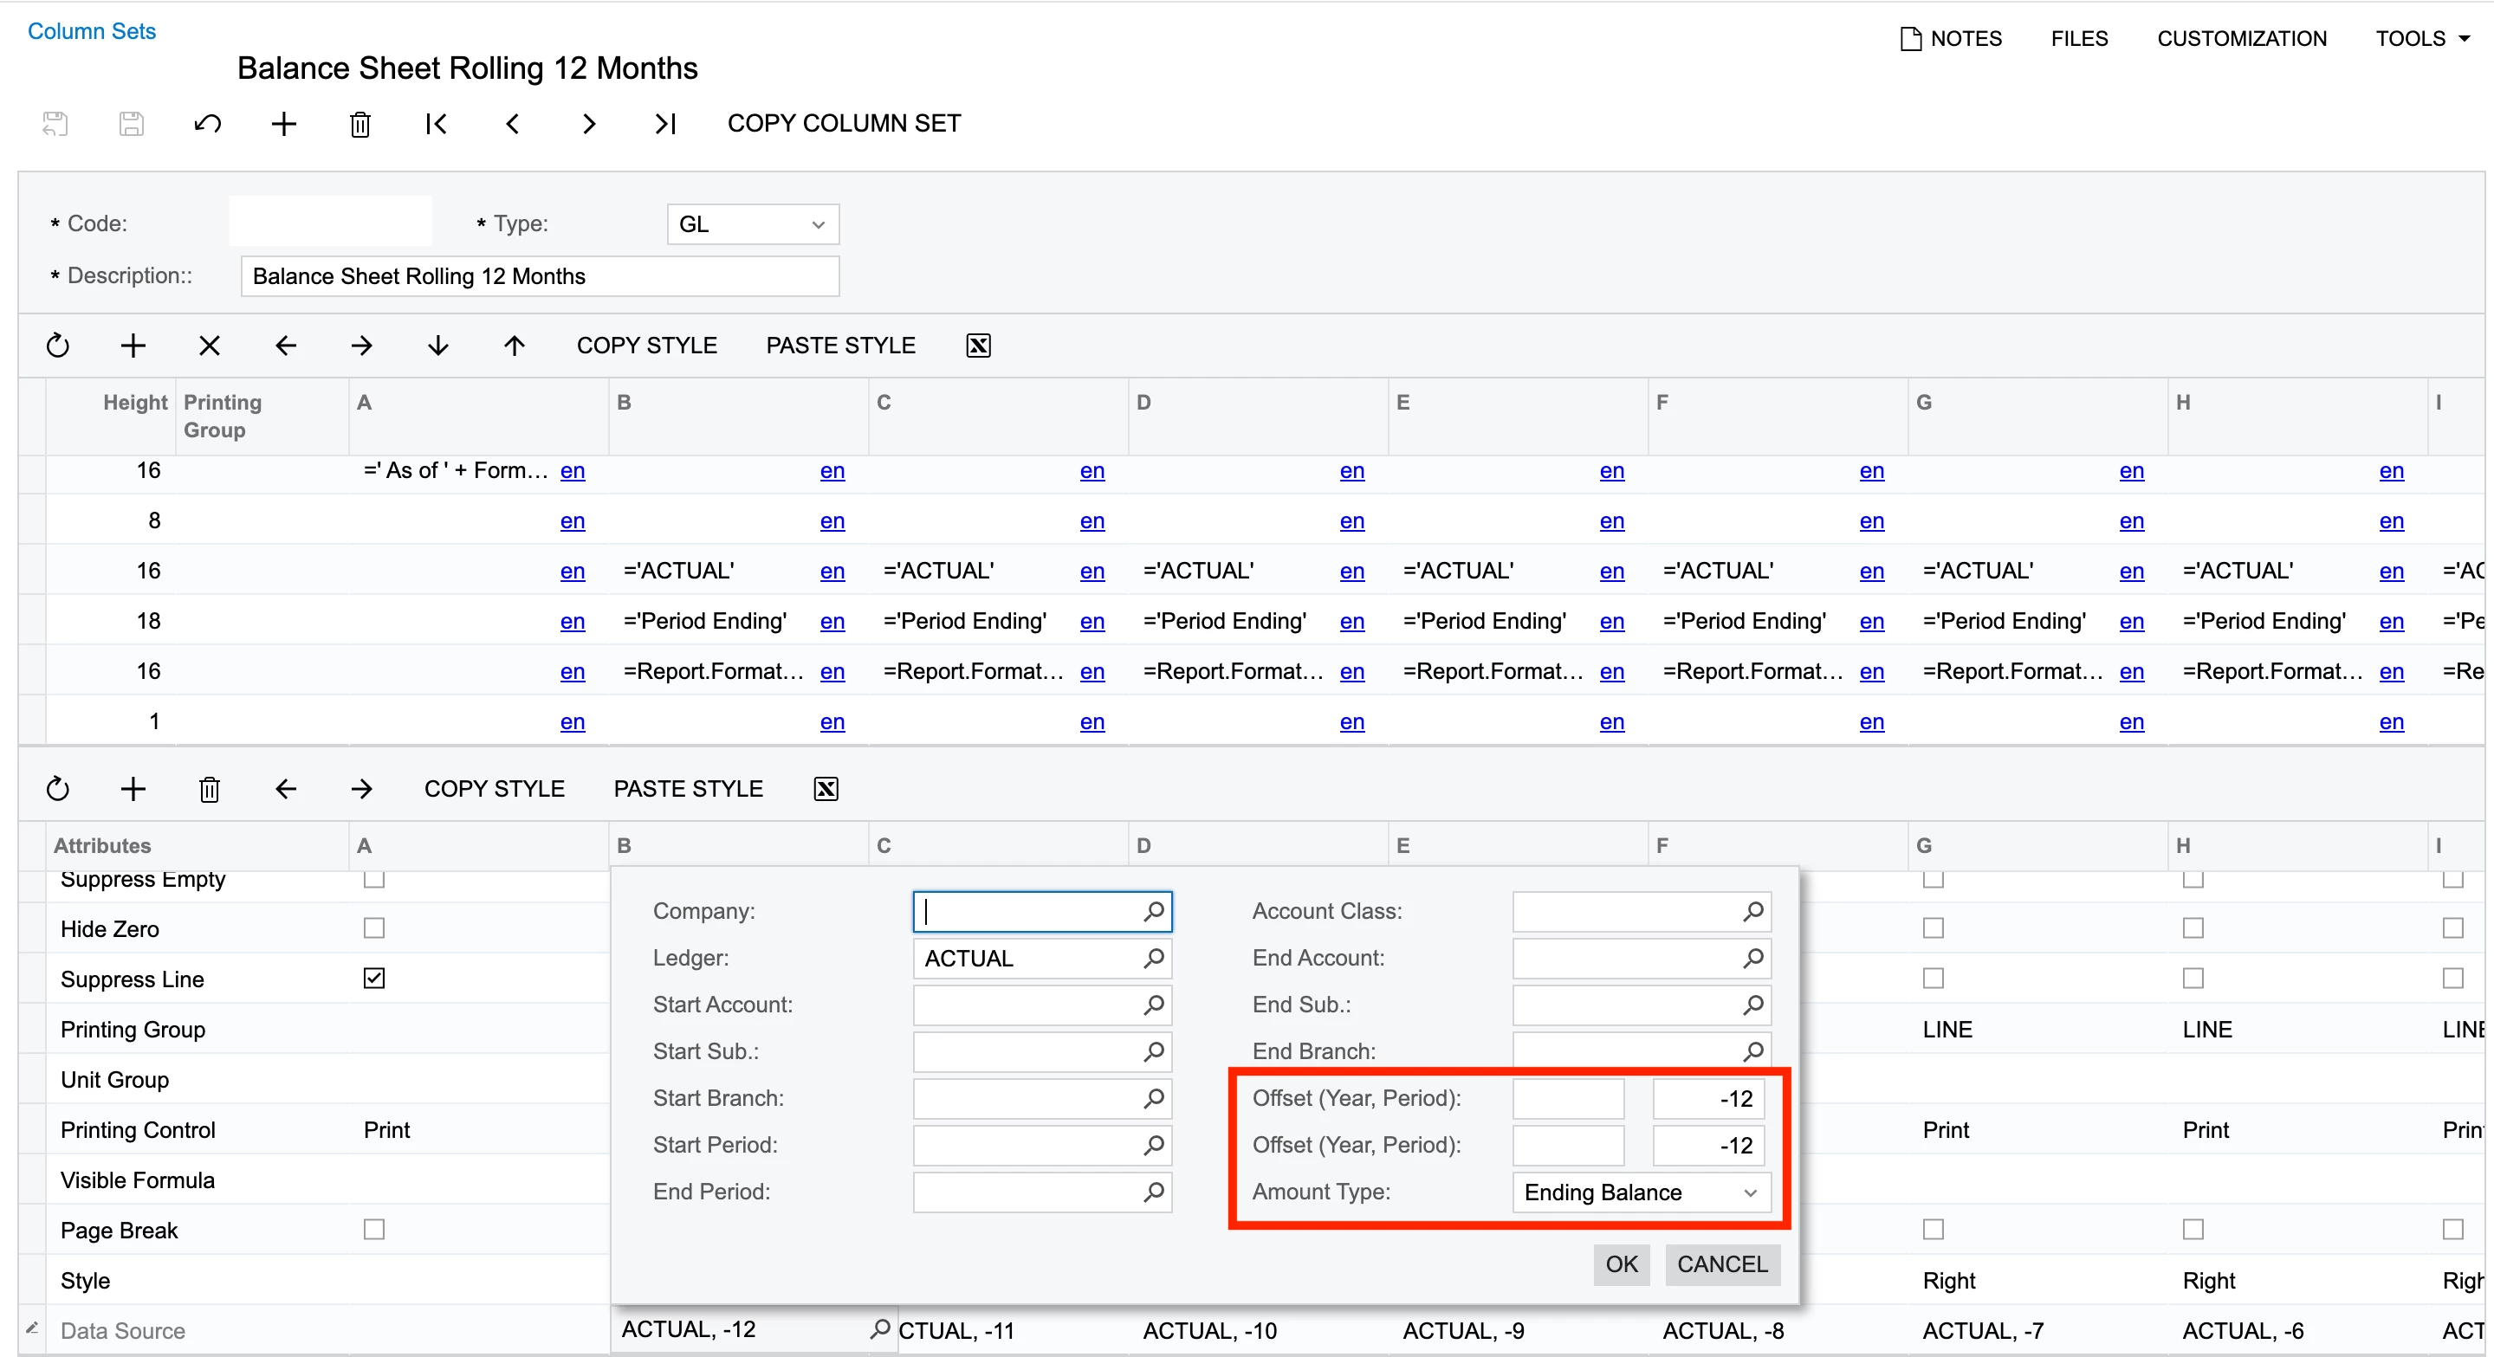2494x1357 pixels.
Task: Click the Start Period input field
Action: click(1042, 1146)
